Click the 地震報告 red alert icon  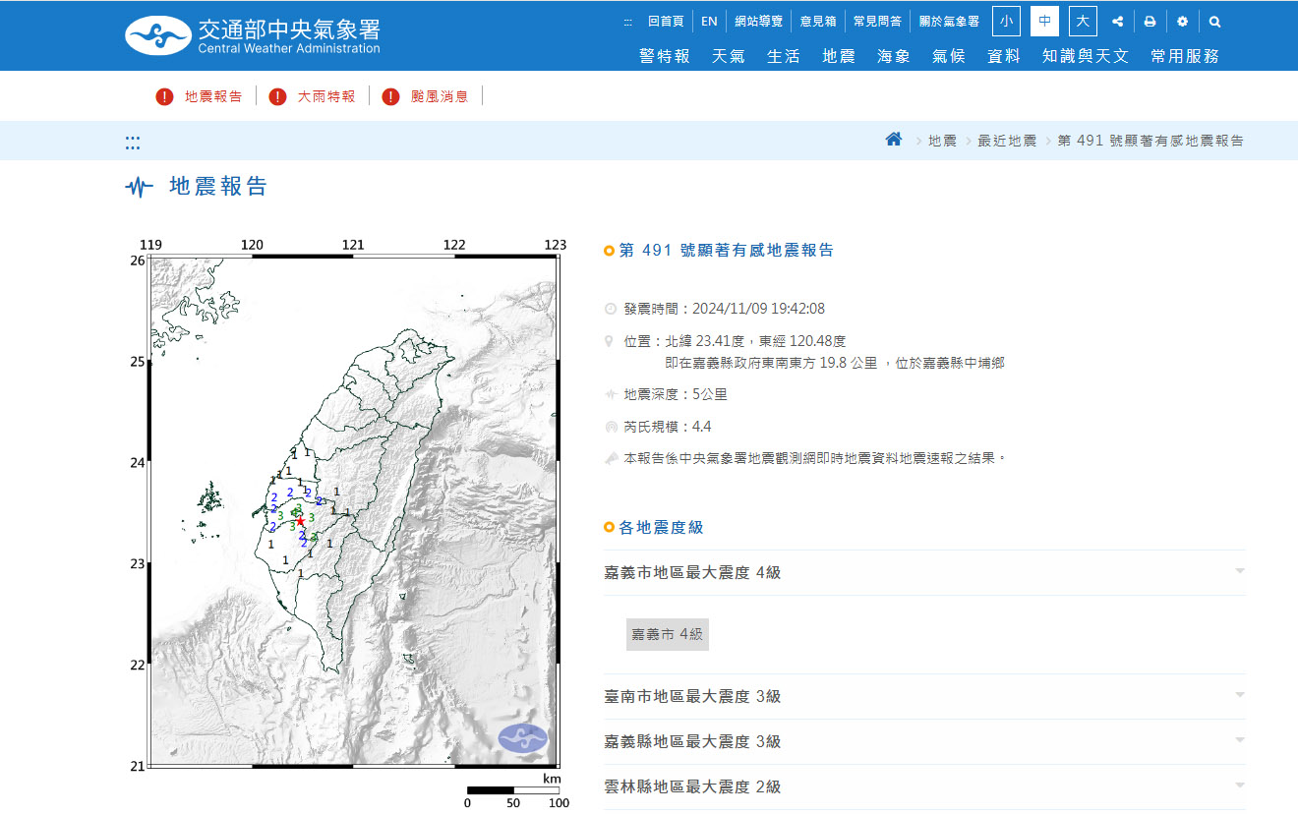(164, 96)
